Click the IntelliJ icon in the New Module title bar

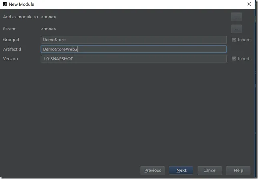click(x=5, y=4)
